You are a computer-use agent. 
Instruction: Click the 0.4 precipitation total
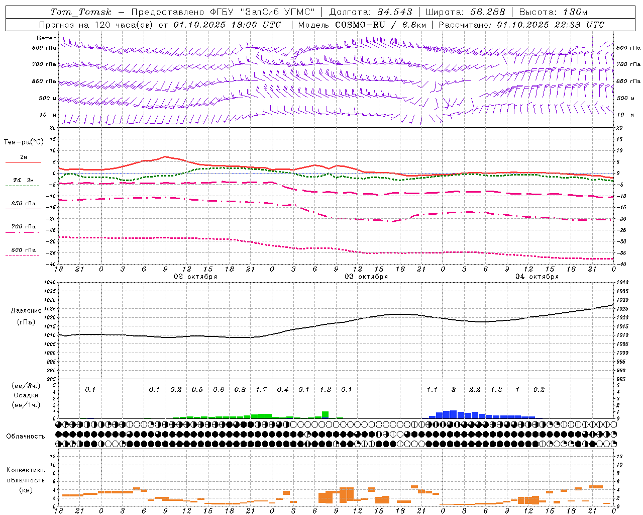tap(283, 389)
